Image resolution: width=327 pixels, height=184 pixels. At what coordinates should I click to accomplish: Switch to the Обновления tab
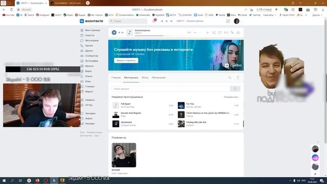[158, 78]
